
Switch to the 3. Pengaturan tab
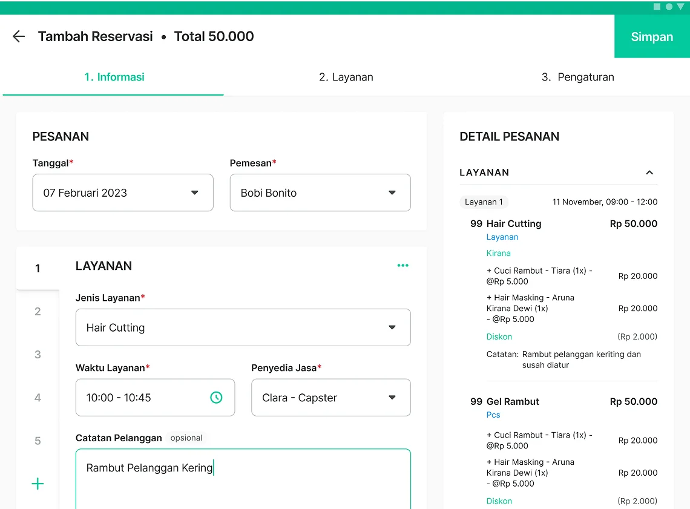tap(577, 77)
